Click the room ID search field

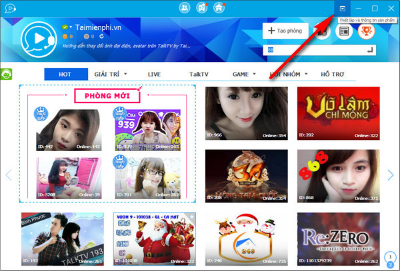click(x=319, y=50)
